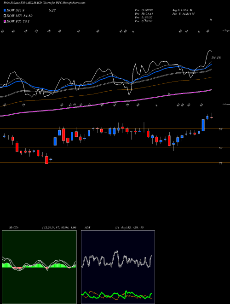The image size is (230, 304).
Task: Click the large blue breakout candle near 87
Action: click(x=203, y=125)
